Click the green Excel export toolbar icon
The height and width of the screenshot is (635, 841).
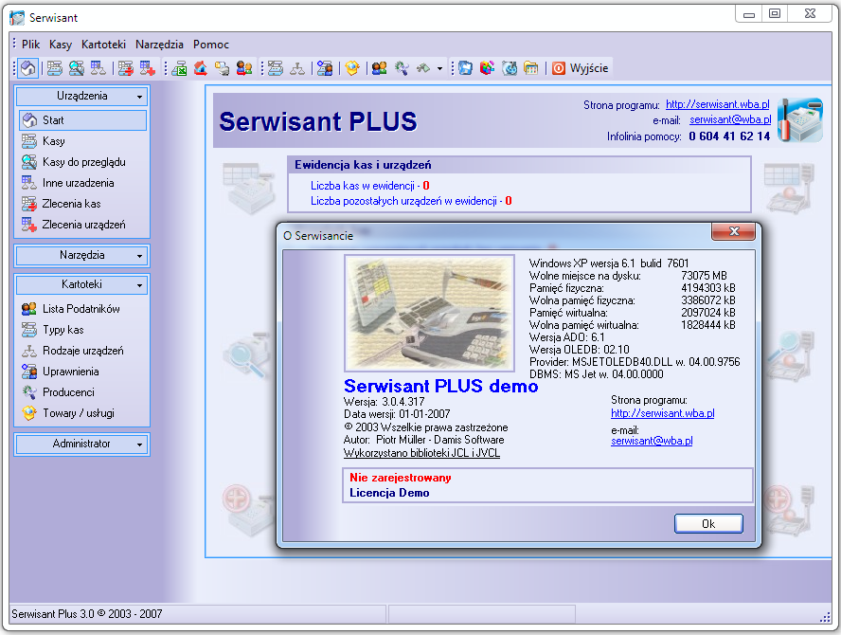179,68
